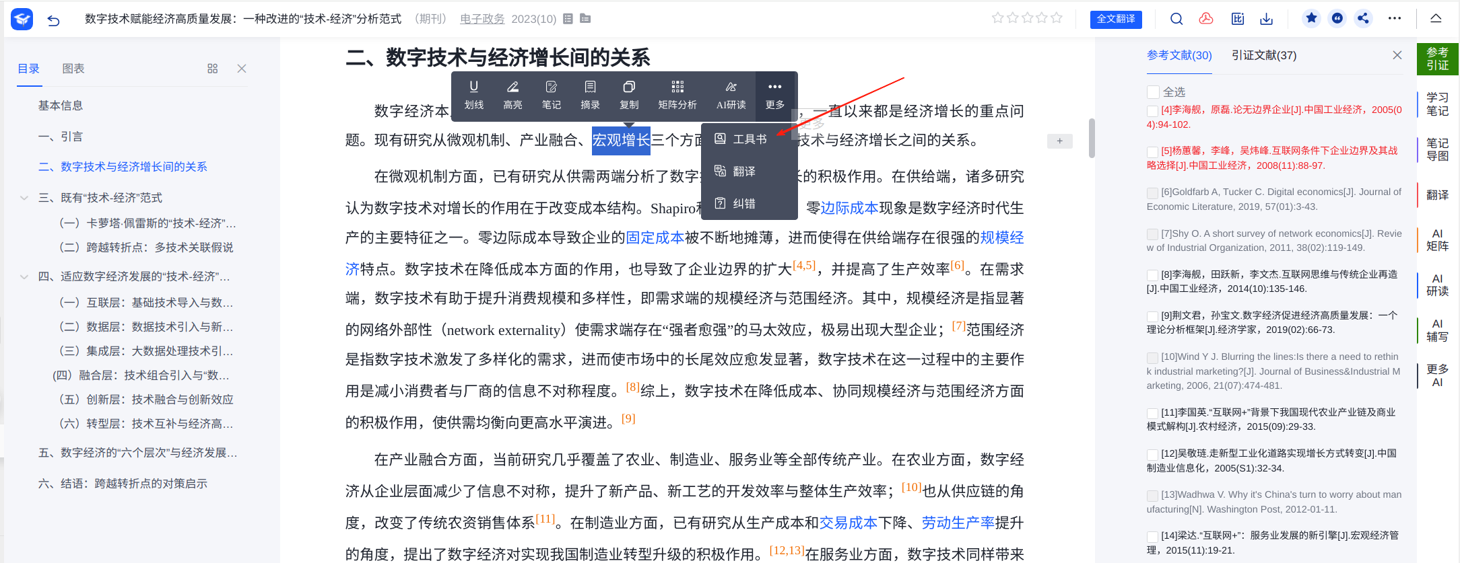The image size is (1460, 563).
Task: Check the 全选 select-all checkbox
Action: pos(1154,92)
